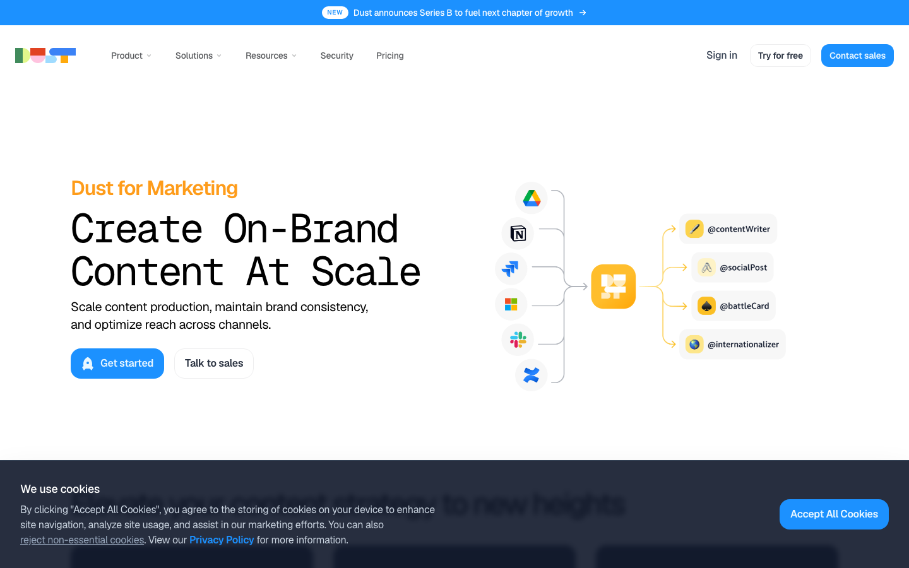Click the central orange Dust agent icon

614,287
